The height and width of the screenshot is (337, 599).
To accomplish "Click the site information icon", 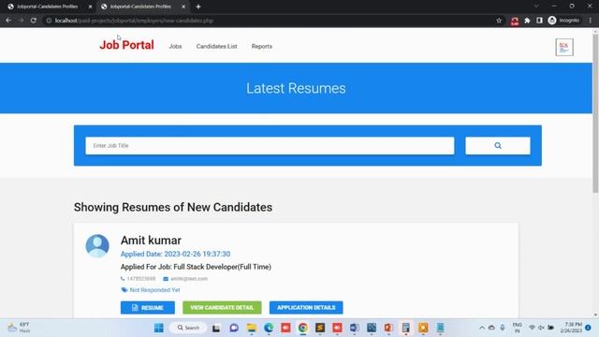I will click(x=49, y=21).
